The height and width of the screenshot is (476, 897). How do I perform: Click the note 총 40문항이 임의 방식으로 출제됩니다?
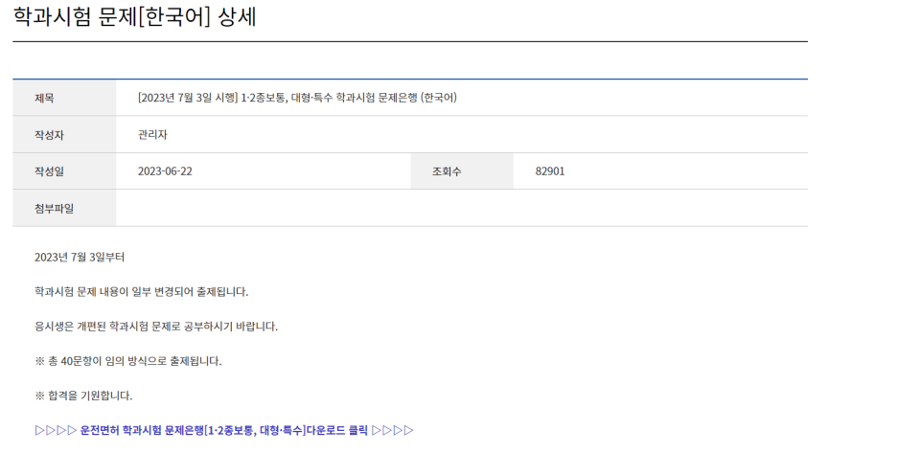(x=128, y=361)
